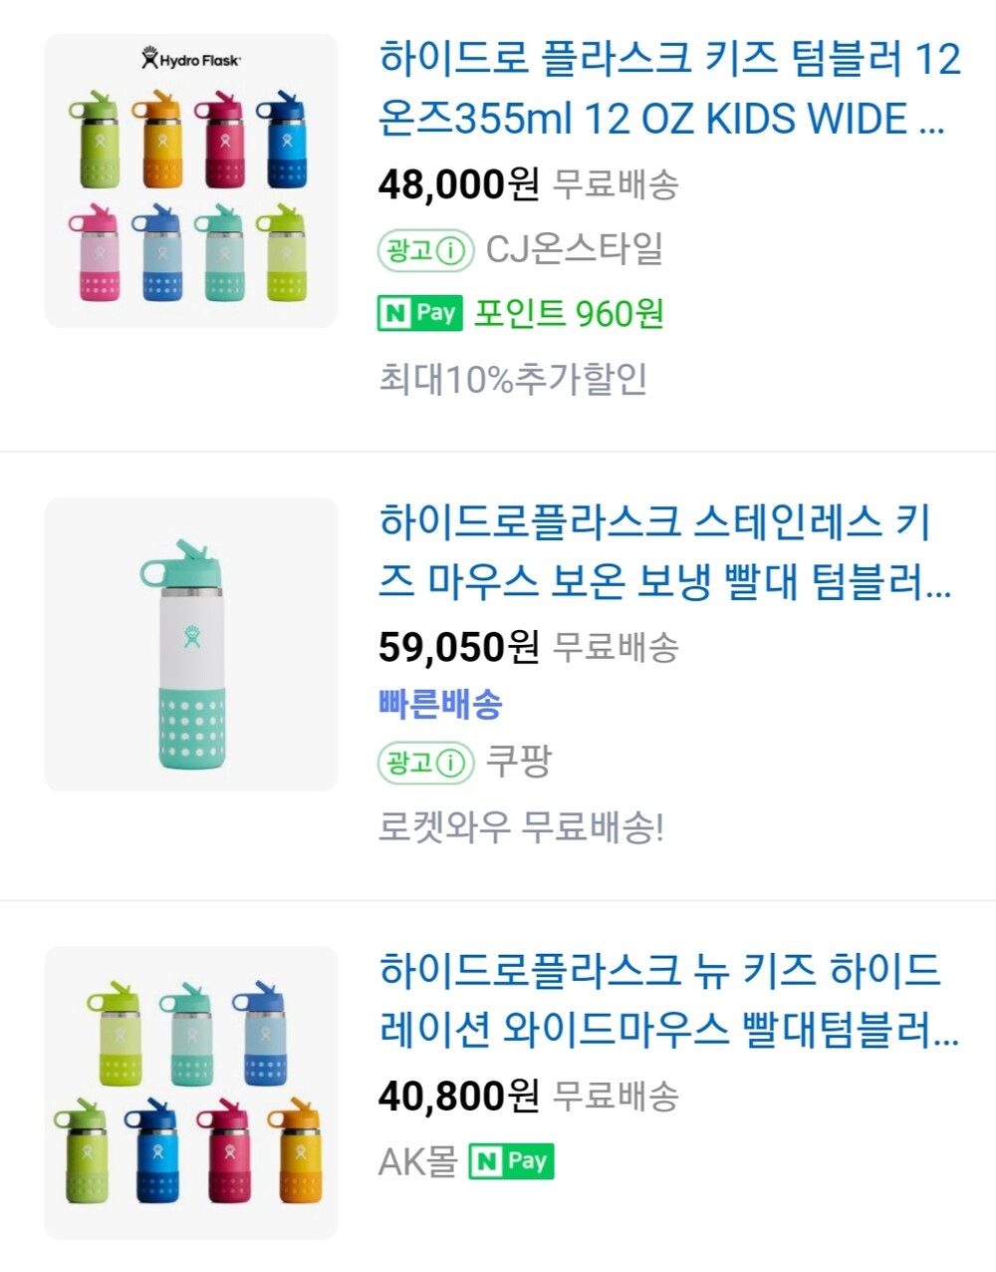The height and width of the screenshot is (1272, 996).
Task: Click the 광고 info badge beside 쿠팡
Action: pyautogui.click(x=423, y=763)
